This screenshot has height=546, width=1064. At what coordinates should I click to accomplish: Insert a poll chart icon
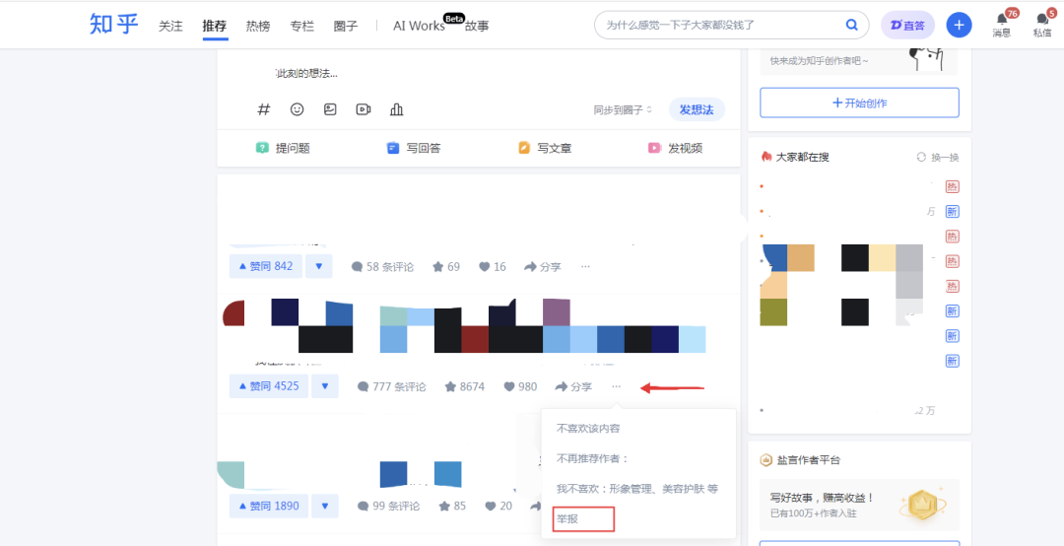(397, 109)
